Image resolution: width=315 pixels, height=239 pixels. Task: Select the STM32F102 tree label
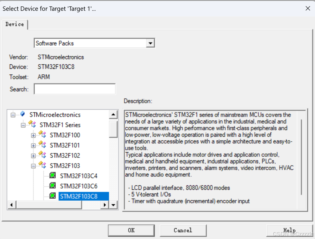tap(65, 155)
